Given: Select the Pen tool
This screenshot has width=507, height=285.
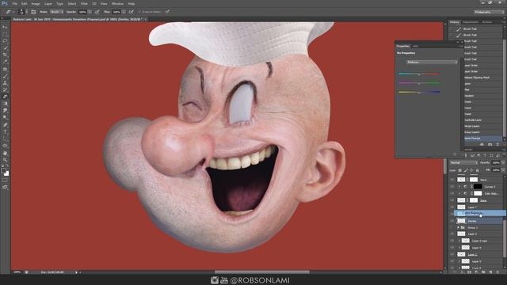Looking at the screenshot, I should pyautogui.click(x=5, y=125).
